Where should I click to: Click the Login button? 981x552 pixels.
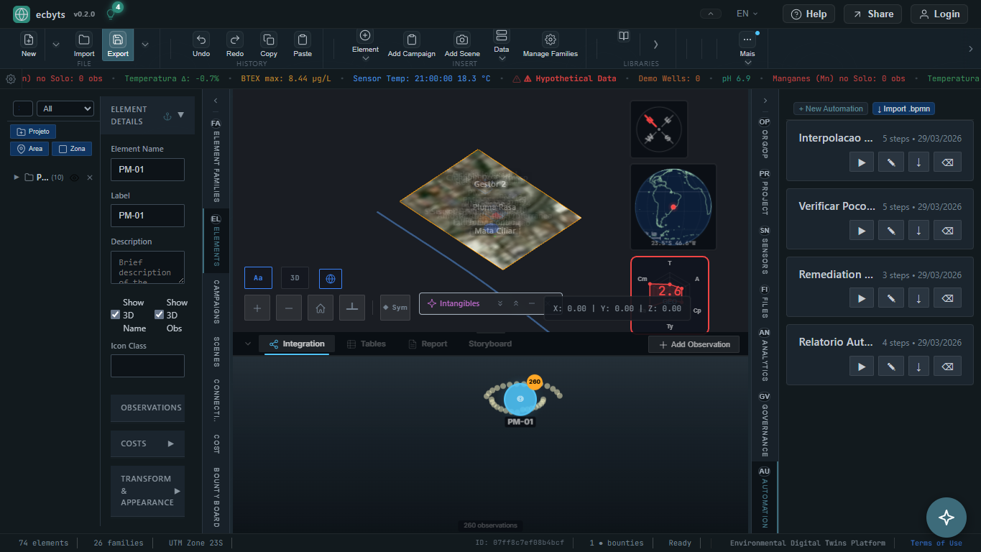click(x=939, y=14)
